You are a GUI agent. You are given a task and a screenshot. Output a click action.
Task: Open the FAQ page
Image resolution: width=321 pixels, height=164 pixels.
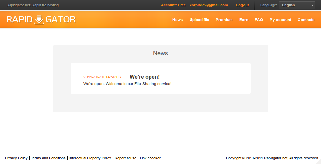pos(259,20)
